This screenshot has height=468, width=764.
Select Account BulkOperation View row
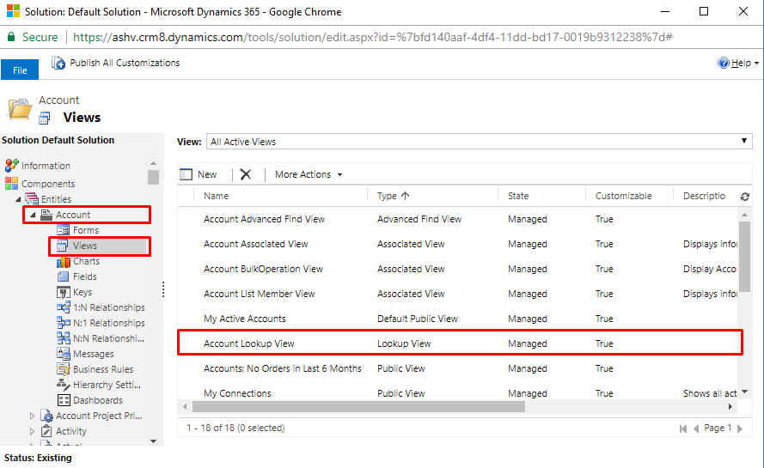(x=457, y=269)
